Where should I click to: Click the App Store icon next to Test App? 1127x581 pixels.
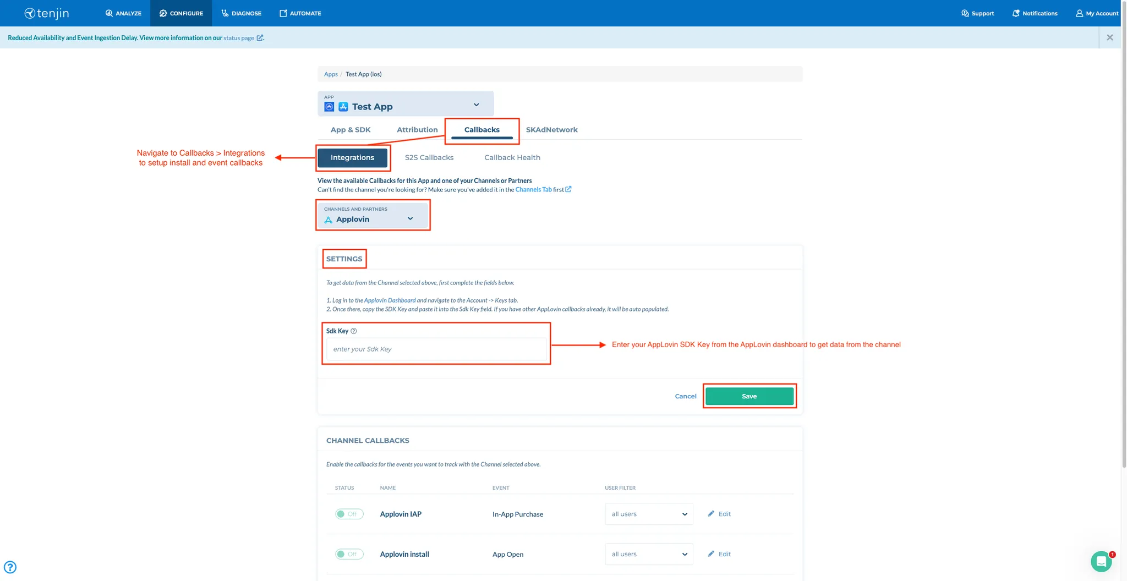pos(343,107)
